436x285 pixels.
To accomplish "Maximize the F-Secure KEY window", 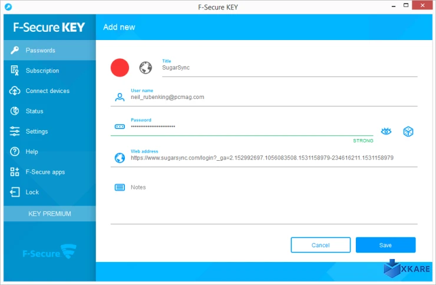I will tap(406, 5).
